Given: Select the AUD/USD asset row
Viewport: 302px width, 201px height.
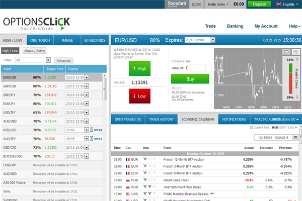Looking at the screenshot, I should (x=52, y=121).
